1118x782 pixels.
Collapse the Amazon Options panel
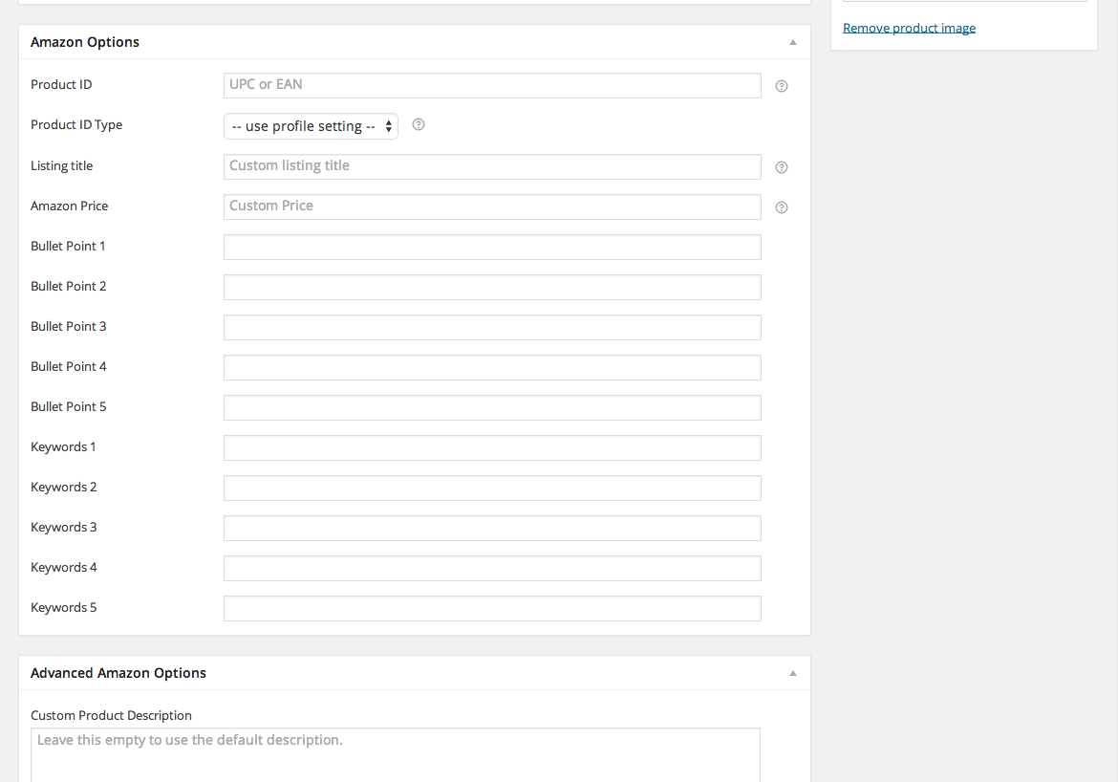click(793, 43)
